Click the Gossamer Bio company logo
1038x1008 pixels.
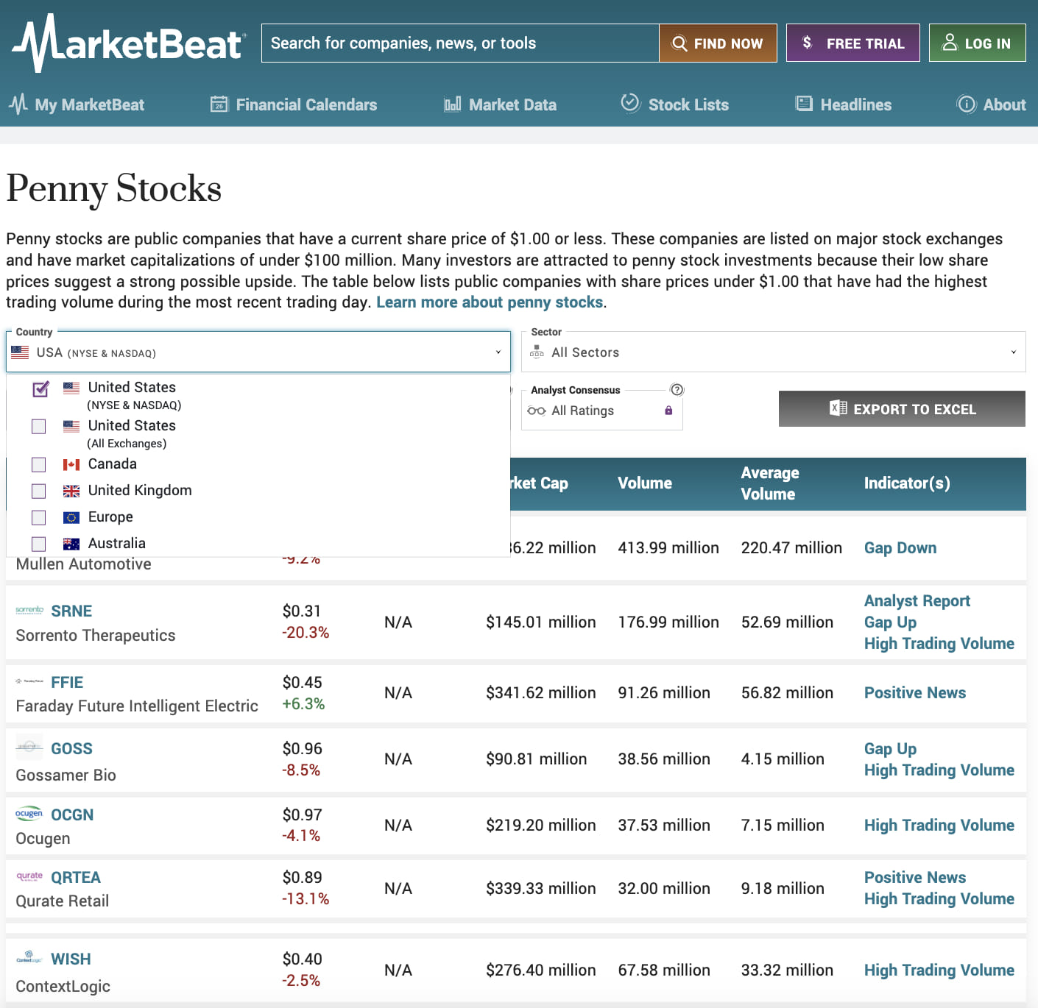(29, 747)
